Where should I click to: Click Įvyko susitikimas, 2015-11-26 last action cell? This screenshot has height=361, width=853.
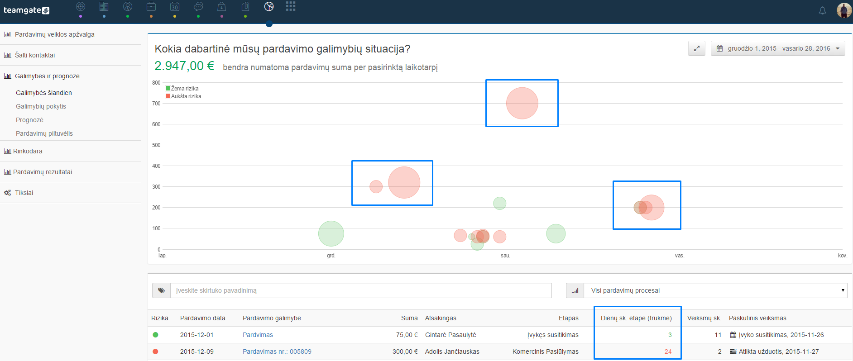click(x=777, y=335)
